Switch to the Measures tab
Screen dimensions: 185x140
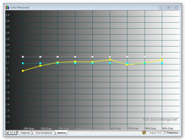click(x=25, y=133)
